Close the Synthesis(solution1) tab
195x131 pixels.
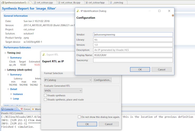(28, 2)
